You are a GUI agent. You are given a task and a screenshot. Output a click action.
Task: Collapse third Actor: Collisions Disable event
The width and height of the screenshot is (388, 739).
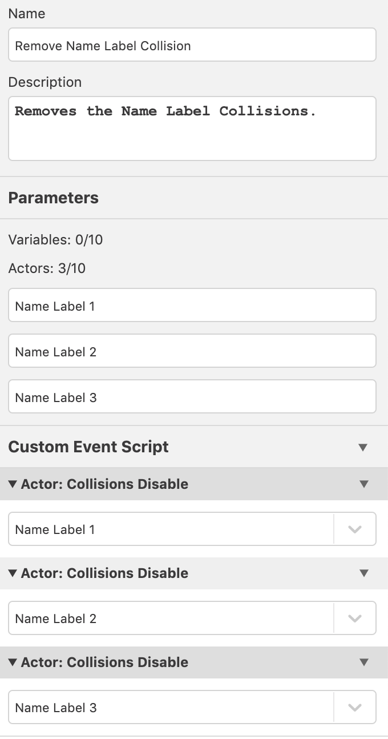(13, 662)
